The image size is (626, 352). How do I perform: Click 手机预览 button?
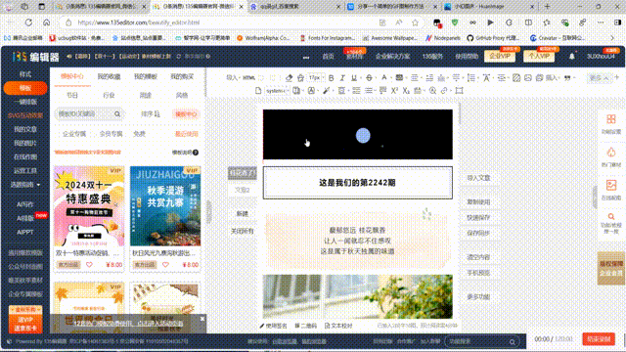[x=478, y=273]
